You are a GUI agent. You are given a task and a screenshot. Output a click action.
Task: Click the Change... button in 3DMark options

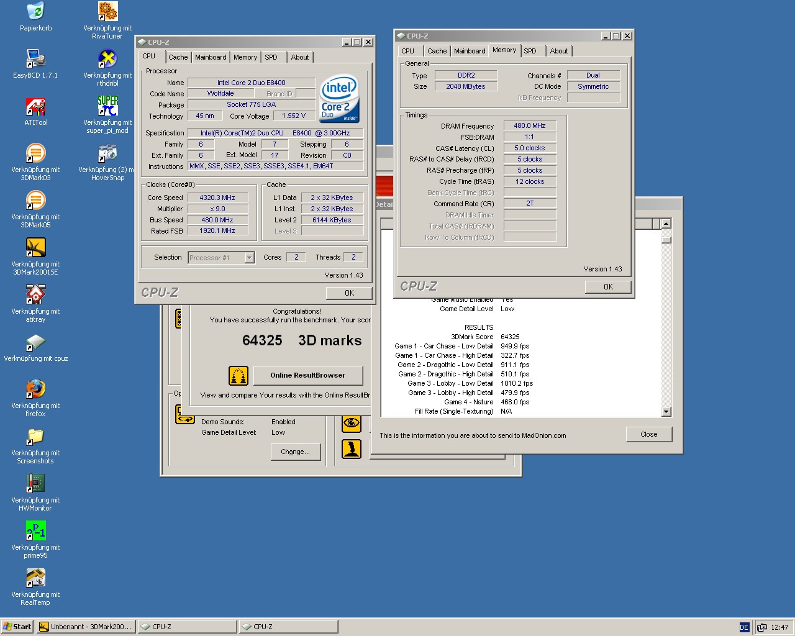click(295, 452)
